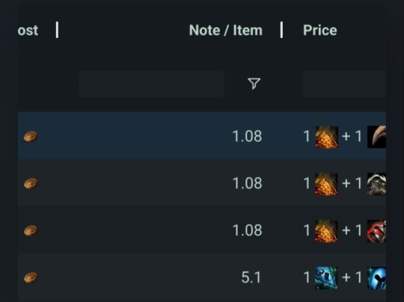Click the red item icon in the third row
This screenshot has height=302, width=404.
pyautogui.click(x=376, y=231)
